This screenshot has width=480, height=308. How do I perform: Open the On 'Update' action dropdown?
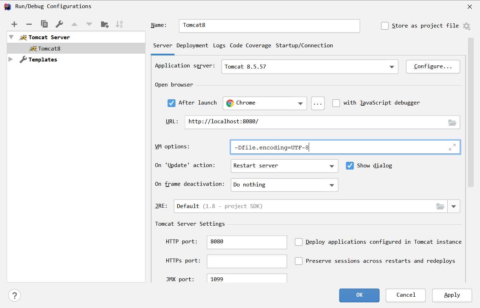[x=284, y=166]
